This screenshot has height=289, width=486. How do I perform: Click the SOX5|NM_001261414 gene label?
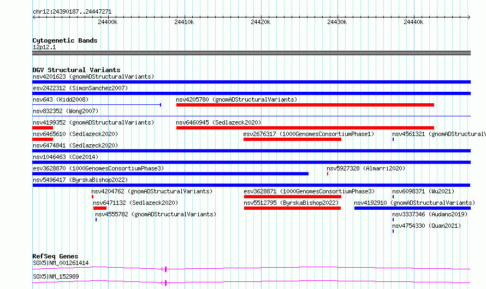pos(61,263)
